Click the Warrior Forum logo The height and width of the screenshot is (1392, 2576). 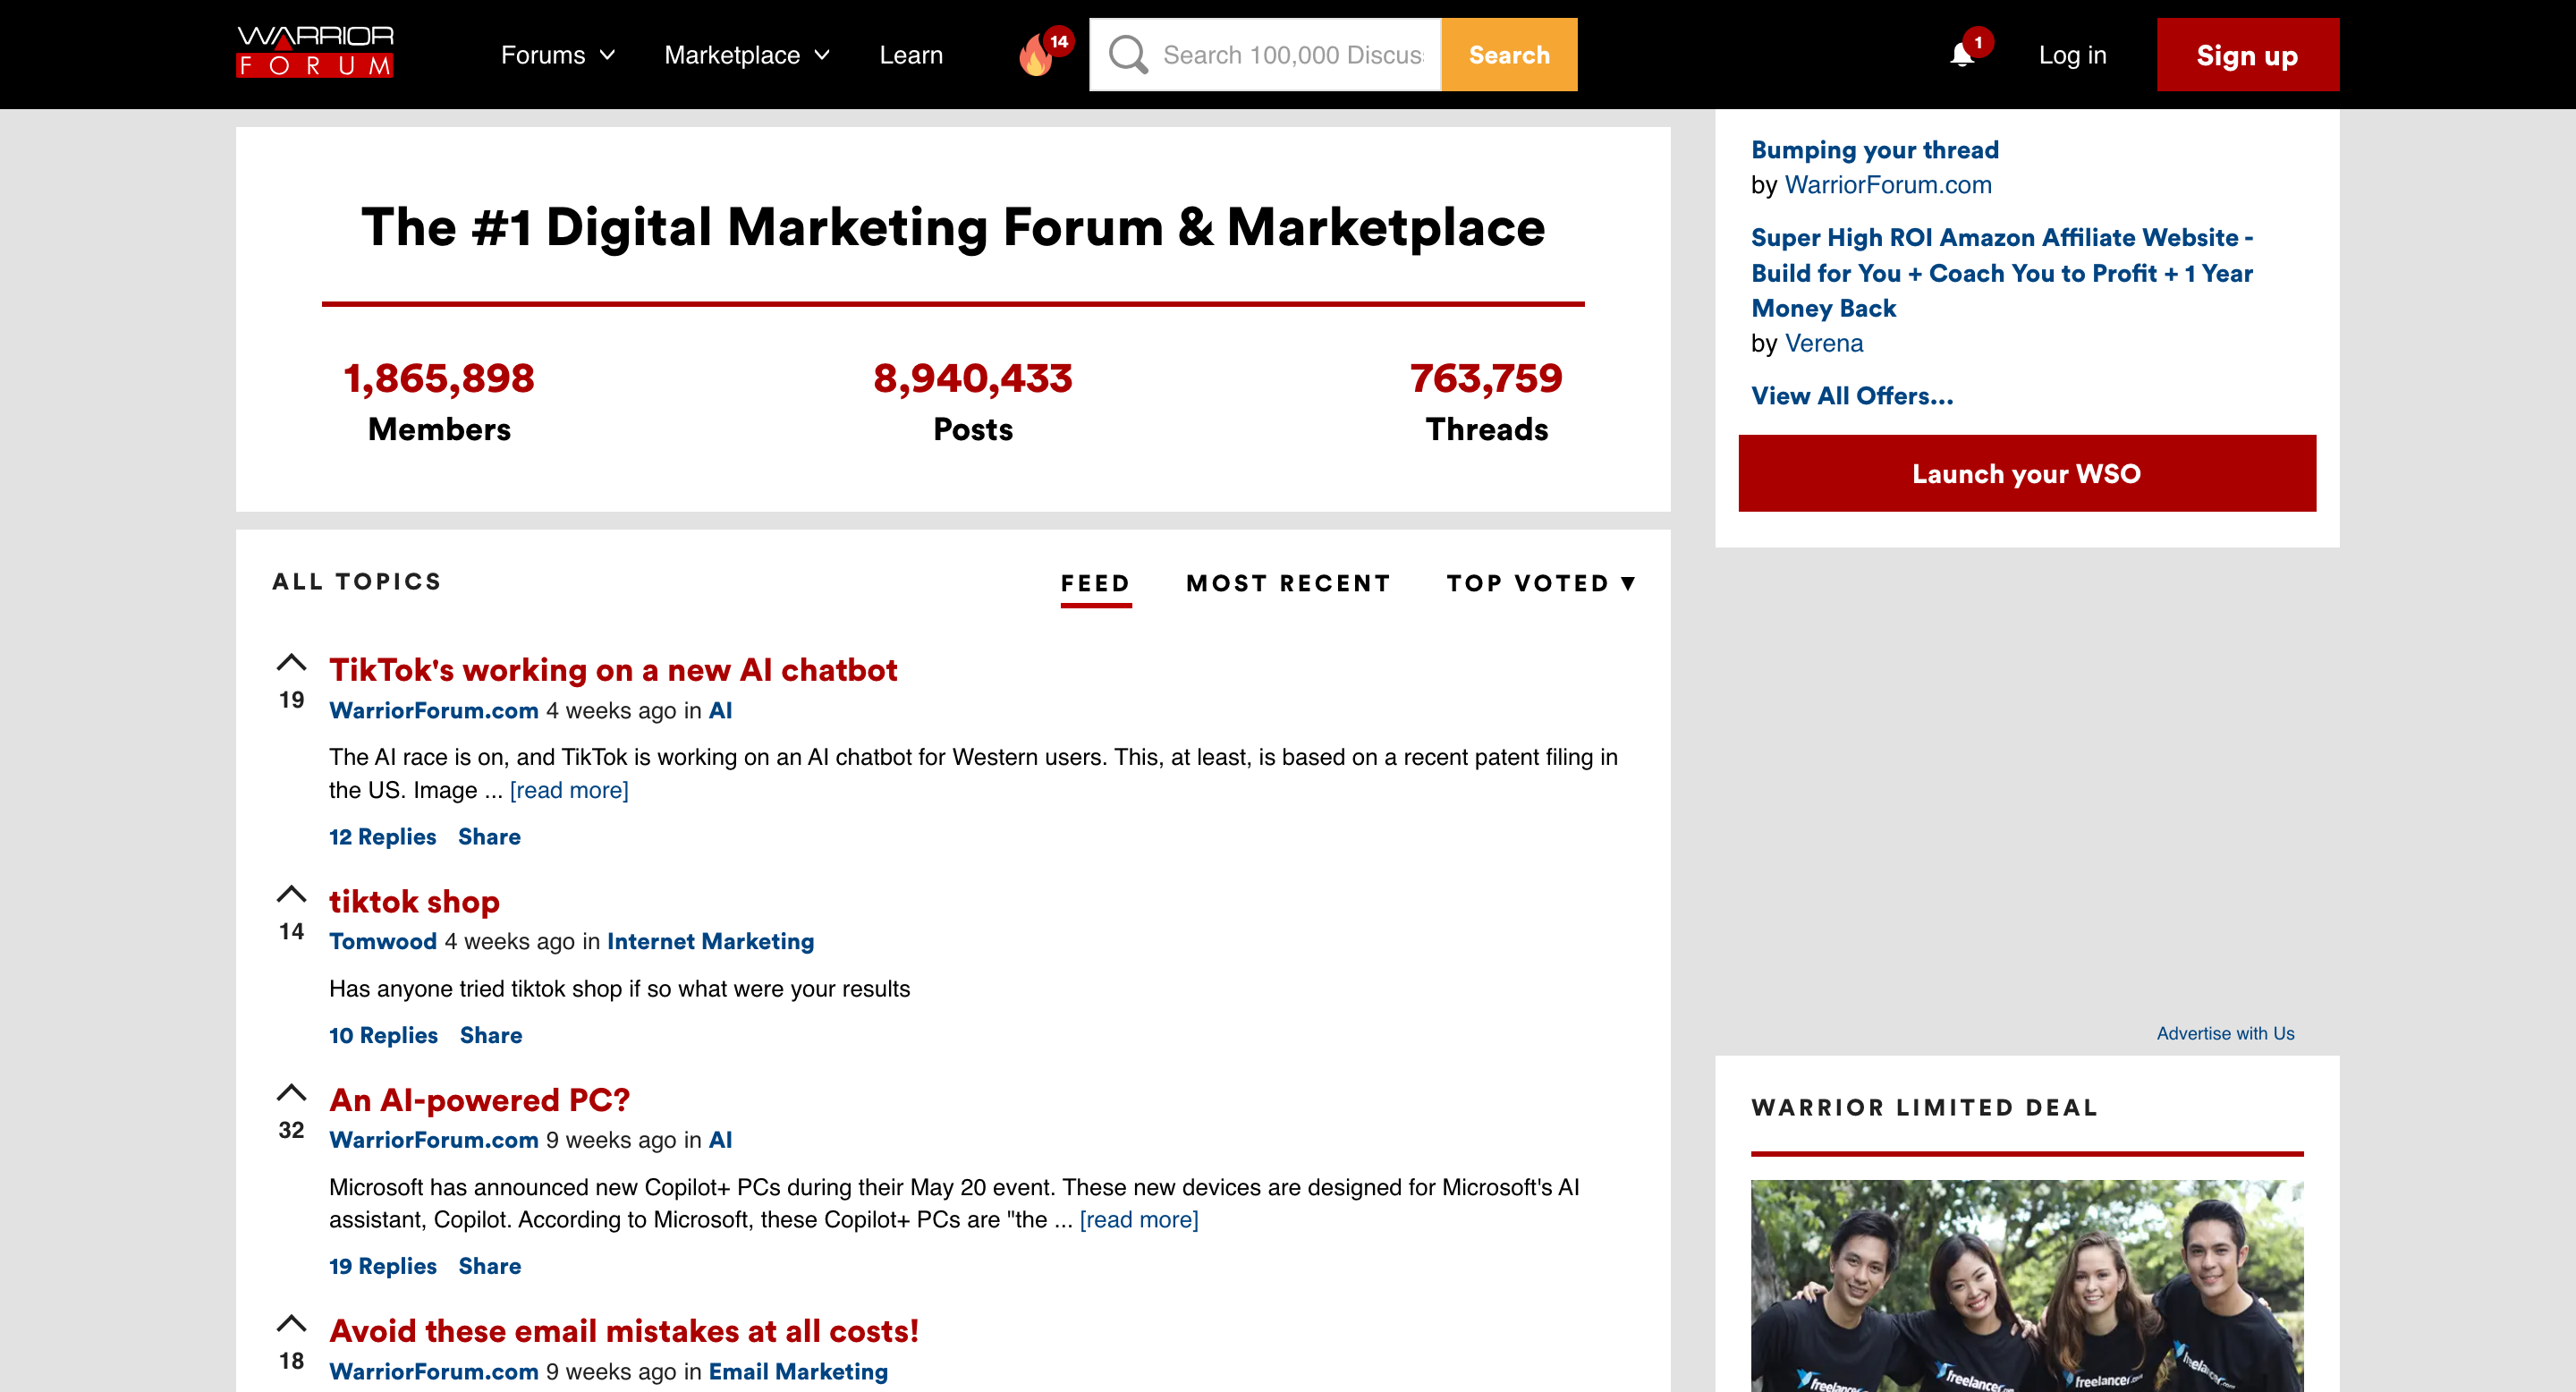[x=314, y=52]
